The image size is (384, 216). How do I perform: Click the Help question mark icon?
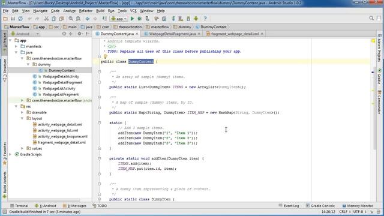pyautogui.click(x=205, y=19)
